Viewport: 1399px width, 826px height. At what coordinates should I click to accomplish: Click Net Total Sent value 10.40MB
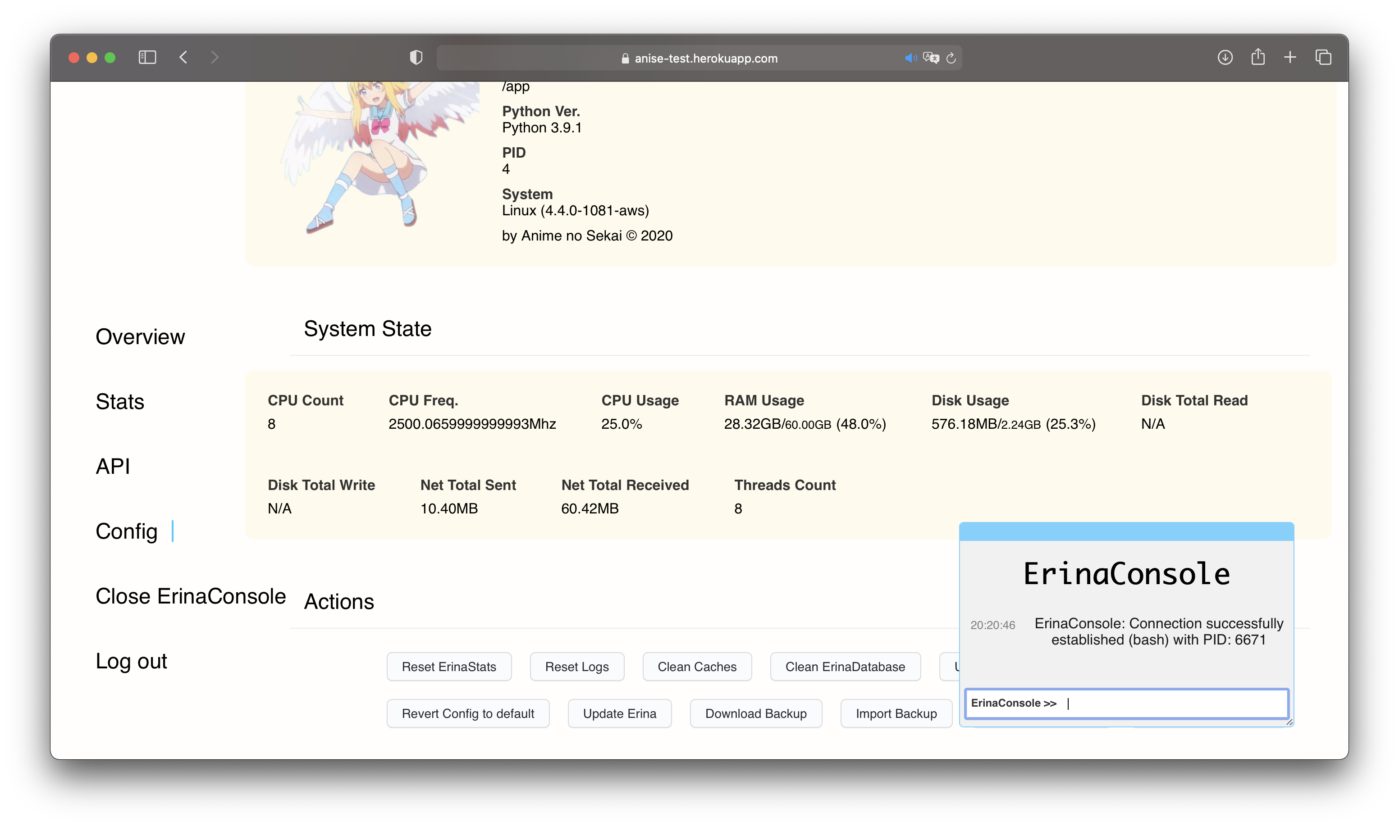point(449,509)
